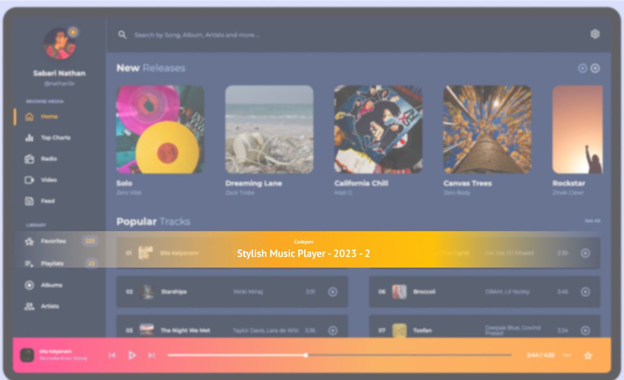Screen dimensions: 624x380
Task: Open Albums in the library
Action: coord(51,285)
